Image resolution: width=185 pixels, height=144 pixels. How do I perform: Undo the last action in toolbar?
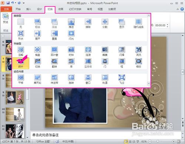coord(13,3)
